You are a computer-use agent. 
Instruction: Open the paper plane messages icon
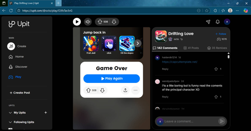208,22
